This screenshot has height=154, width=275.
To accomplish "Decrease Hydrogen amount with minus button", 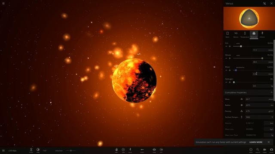I will 226,82.
